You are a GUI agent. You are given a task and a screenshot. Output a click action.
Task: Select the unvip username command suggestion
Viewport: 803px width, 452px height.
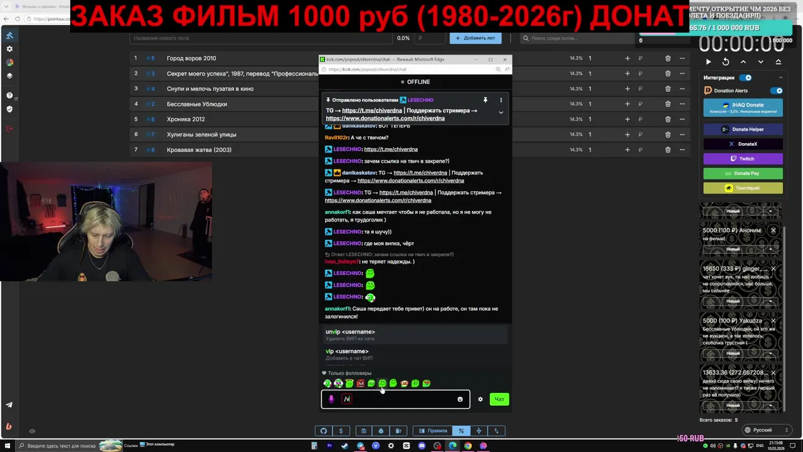tap(415, 335)
